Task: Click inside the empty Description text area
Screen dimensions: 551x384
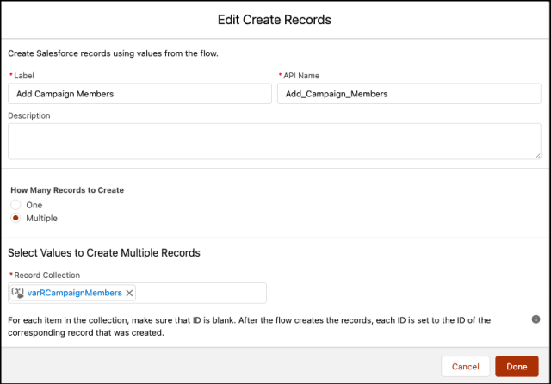Action: pos(275,141)
